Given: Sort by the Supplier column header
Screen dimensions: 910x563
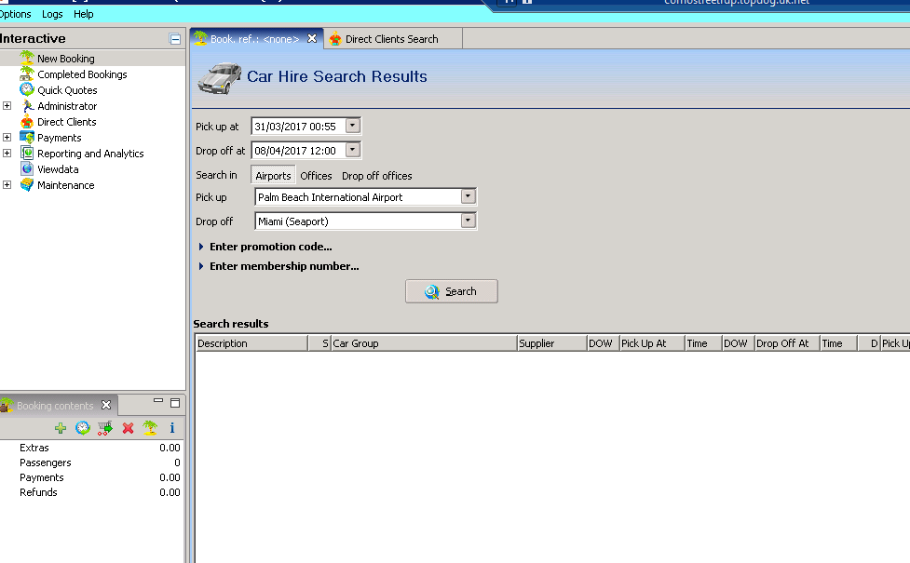Looking at the screenshot, I should pos(551,343).
